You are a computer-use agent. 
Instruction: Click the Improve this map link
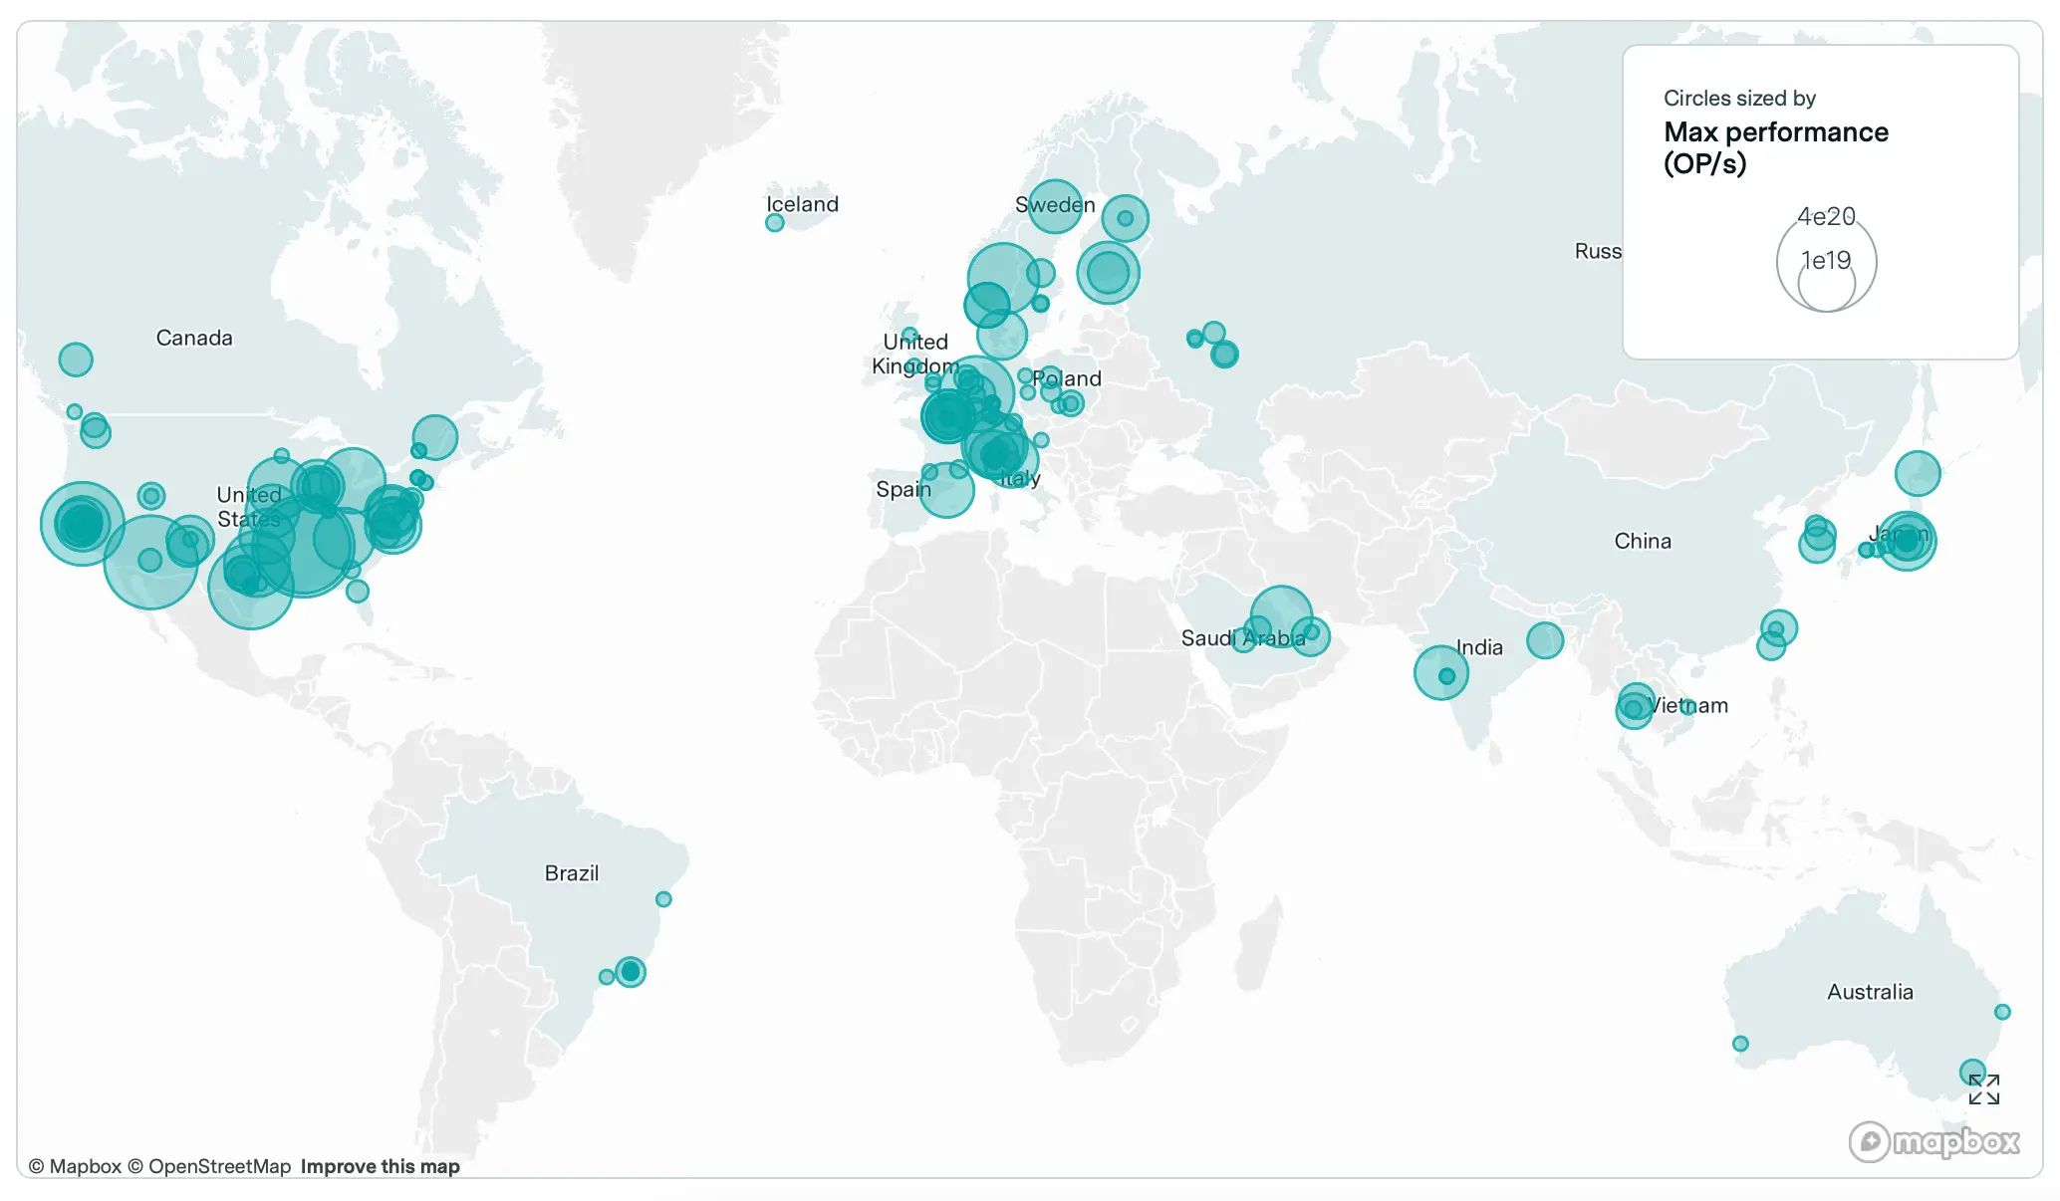pos(380,1166)
